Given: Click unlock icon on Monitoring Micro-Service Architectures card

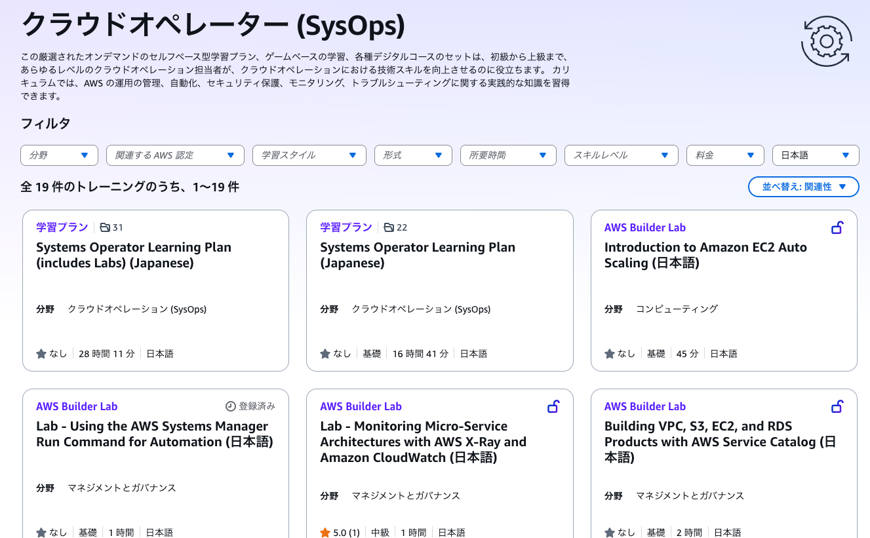Looking at the screenshot, I should [x=553, y=406].
